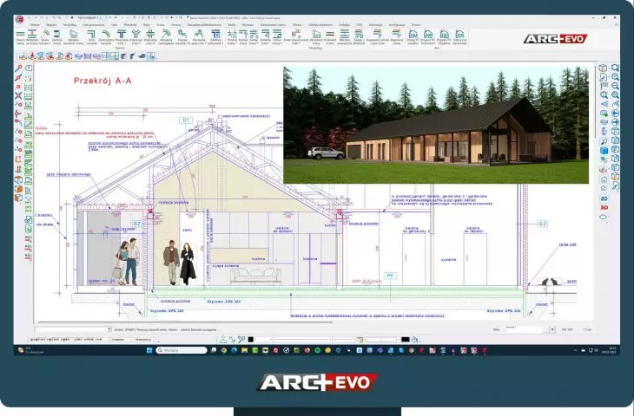Pick the Y-junction wall connection icon
634x416 pixels.
pos(135,34)
